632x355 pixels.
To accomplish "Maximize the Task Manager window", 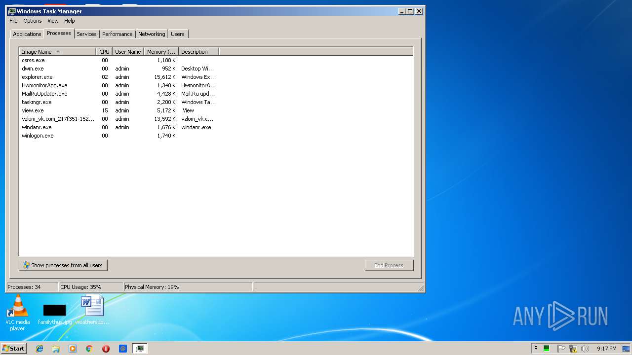I will click(410, 11).
